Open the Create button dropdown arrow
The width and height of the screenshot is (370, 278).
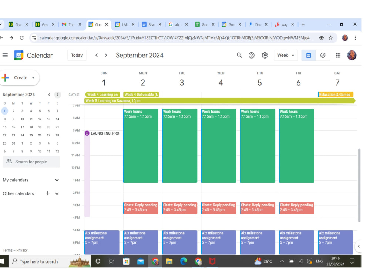[33, 78]
